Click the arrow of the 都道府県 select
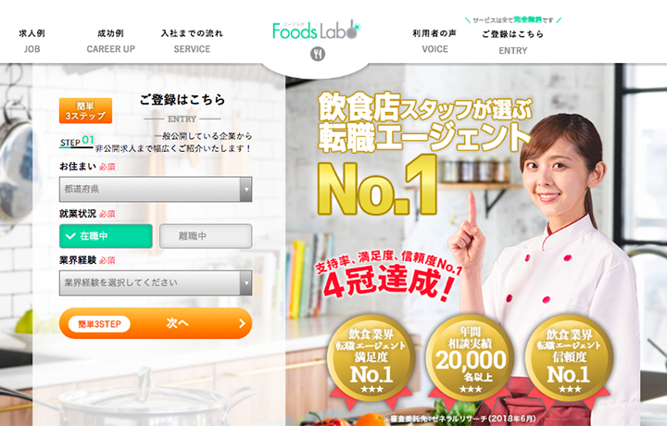Viewport: 667px width, 426px height. (245, 189)
